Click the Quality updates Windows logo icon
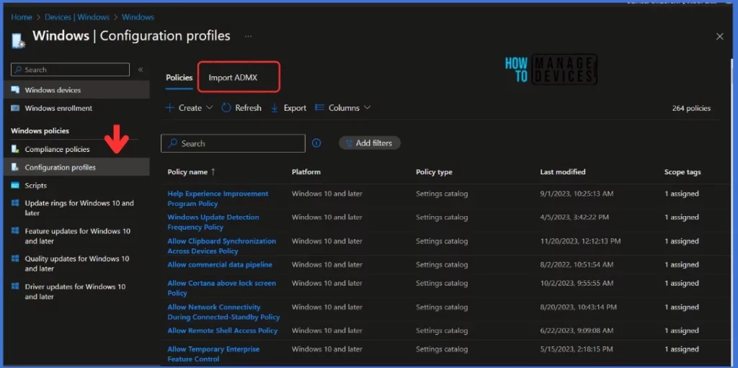Image resolution: width=738 pixels, height=368 pixels. [x=15, y=259]
